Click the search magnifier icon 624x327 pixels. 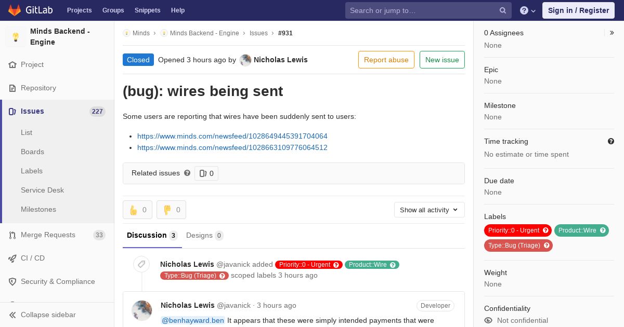pyautogui.click(x=503, y=10)
